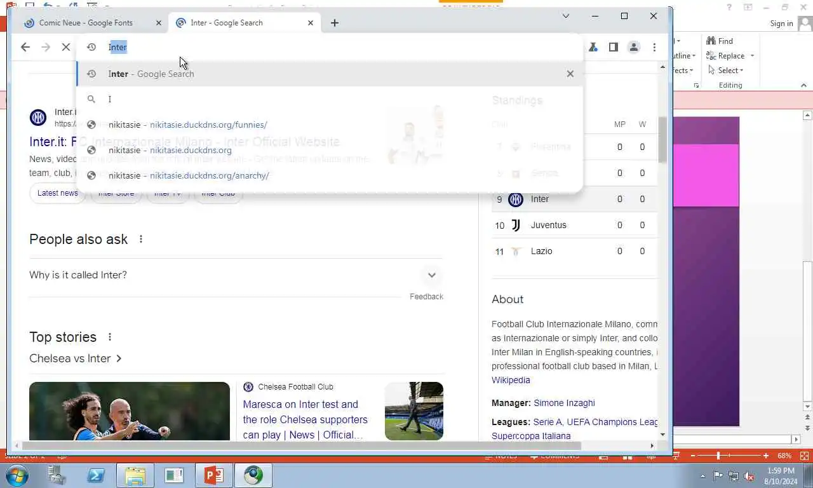
Task: Open PowerPoint Ribbon Display Options
Action: (x=748, y=8)
